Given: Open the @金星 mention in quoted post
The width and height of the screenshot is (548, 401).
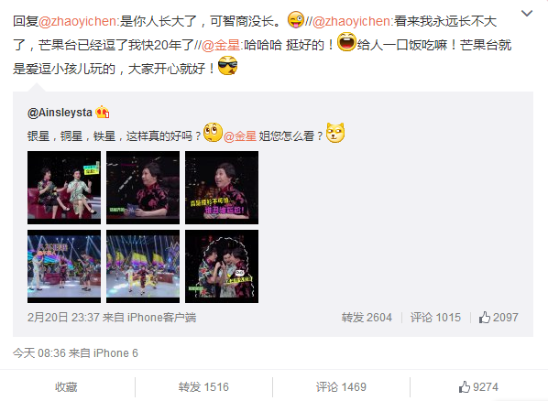Looking at the screenshot, I should [x=240, y=135].
